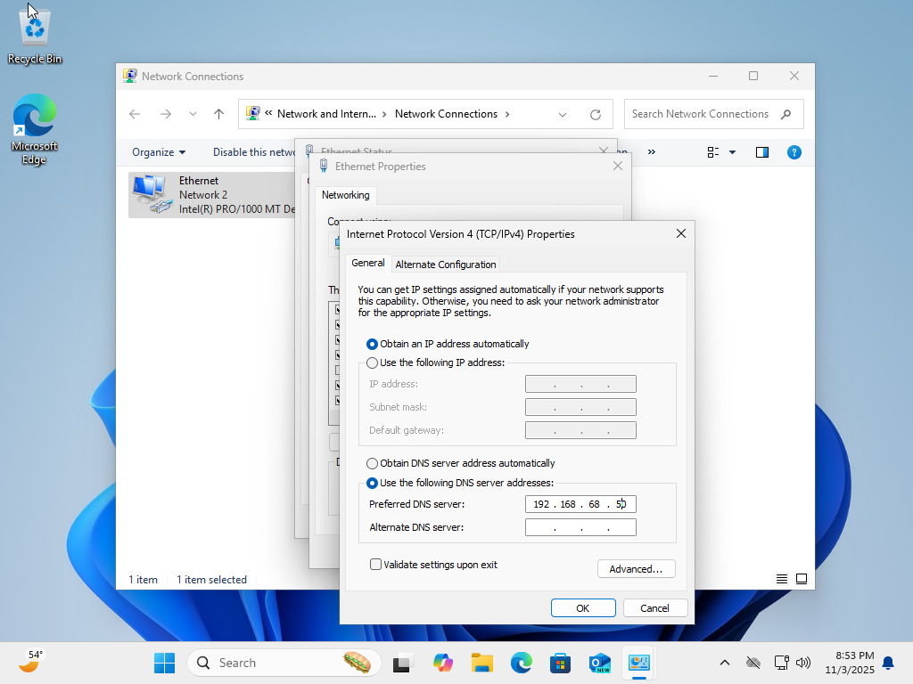Screen dimensions: 913x684
Task: Select 'Obtain DNS server address automatically'
Action: tap(372, 462)
